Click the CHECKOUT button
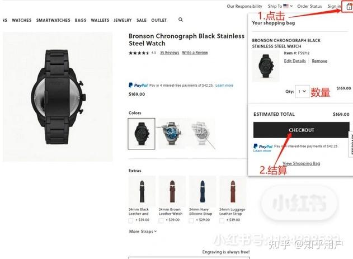353x259 pixels. pyautogui.click(x=301, y=130)
